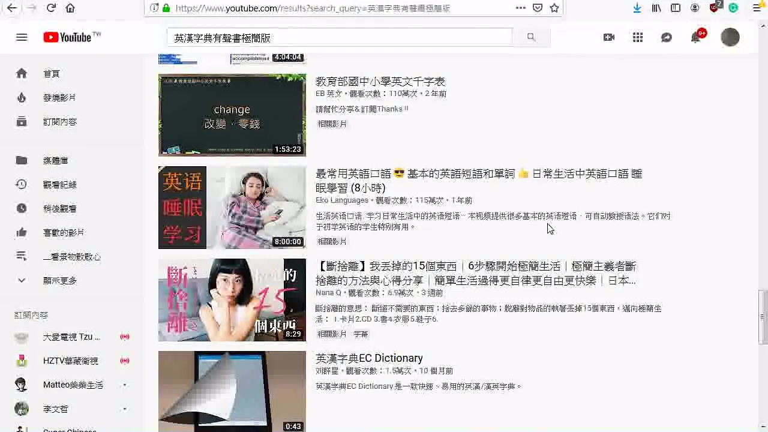Open video title 最常用英語口語
Image resolution: width=768 pixels, height=432 pixels.
[x=479, y=181]
